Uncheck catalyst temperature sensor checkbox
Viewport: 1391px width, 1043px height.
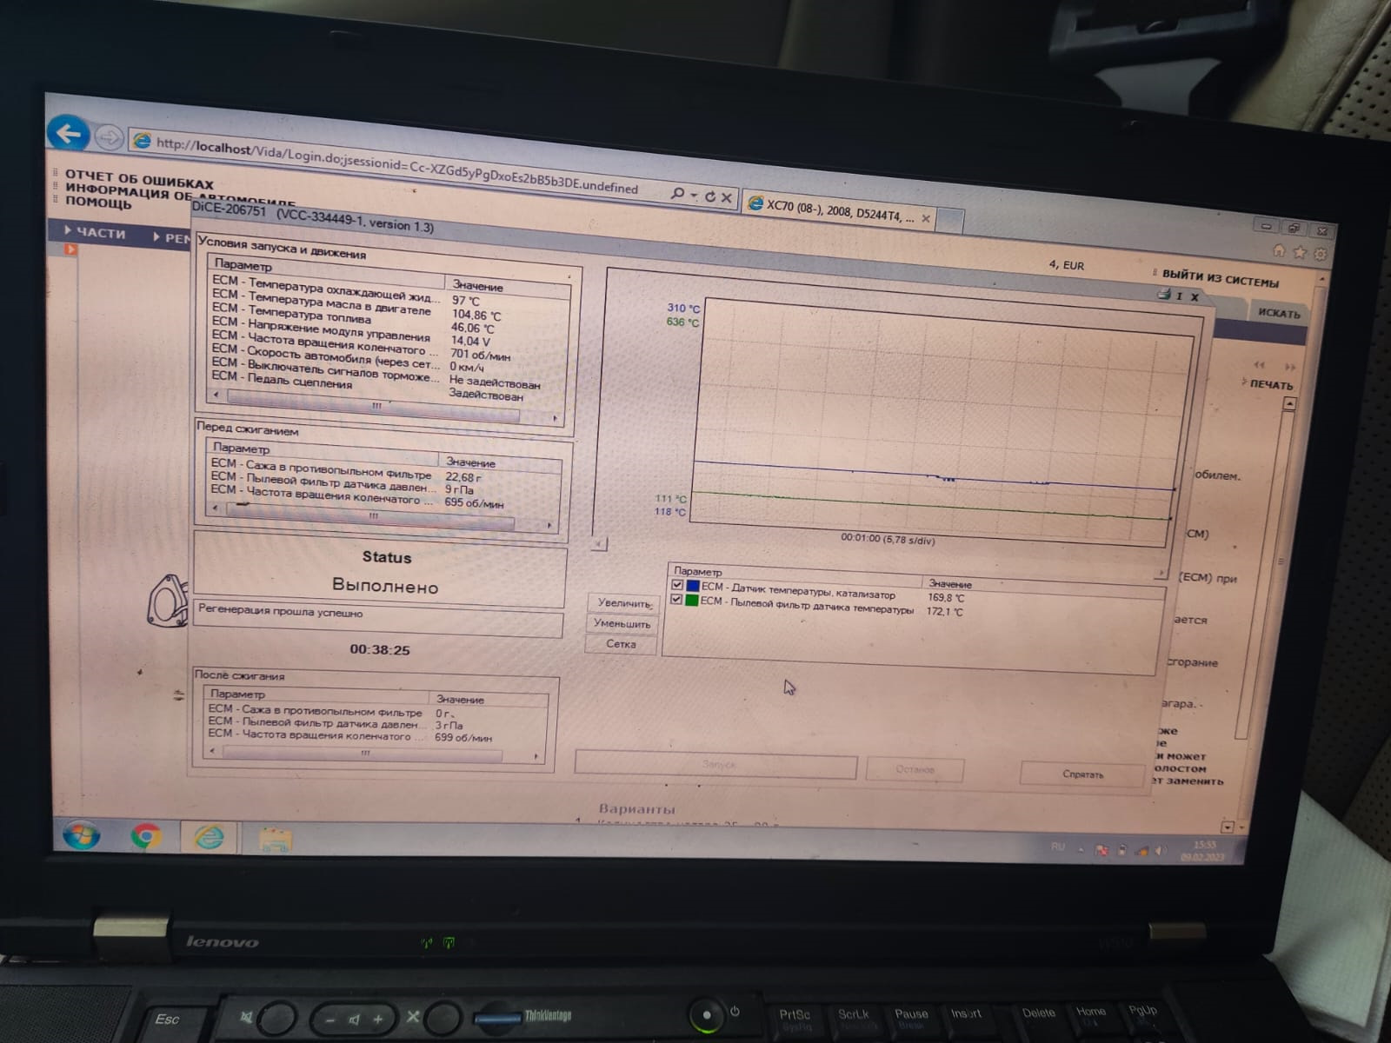[x=677, y=585]
